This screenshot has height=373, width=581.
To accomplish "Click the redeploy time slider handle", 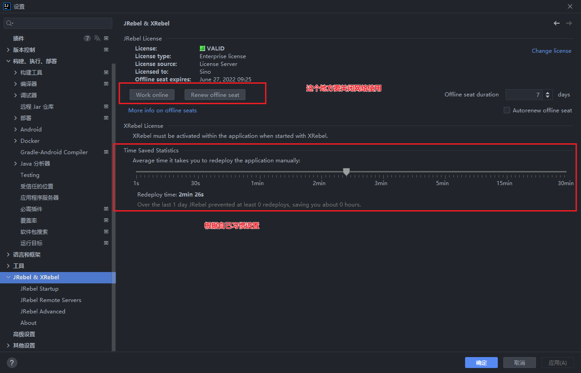I will (x=346, y=171).
